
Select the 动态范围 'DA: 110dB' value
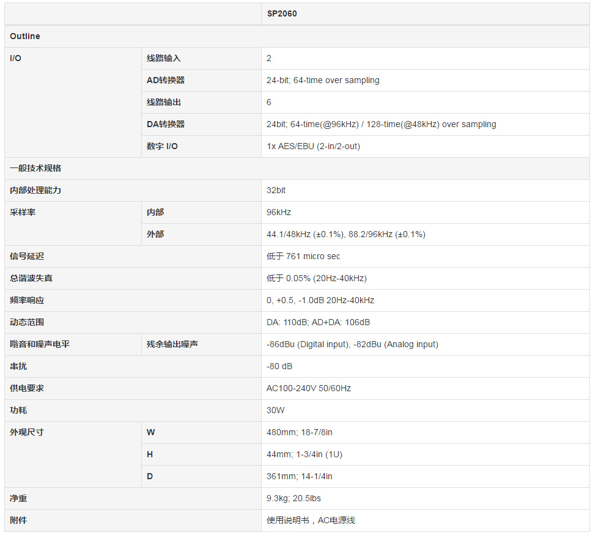pos(318,322)
